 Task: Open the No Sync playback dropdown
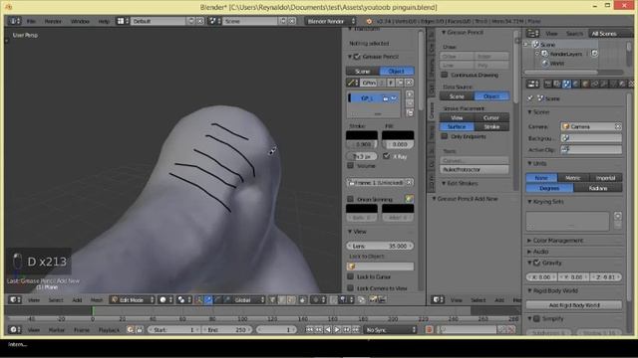[x=390, y=329]
